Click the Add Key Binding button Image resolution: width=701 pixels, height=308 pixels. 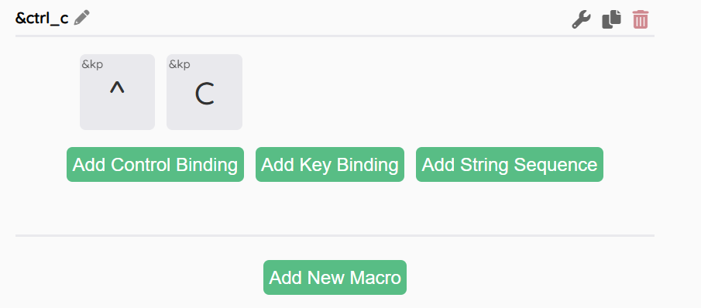point(330,164)
